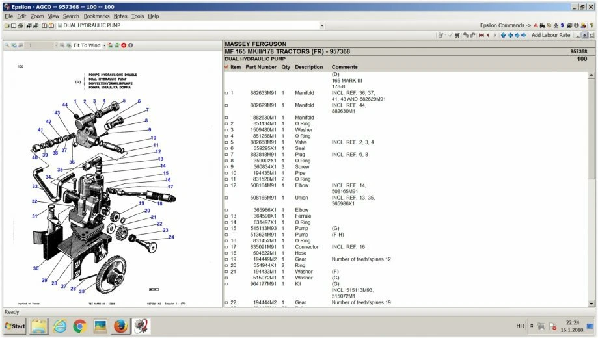Tick checkbox for item 1 part 882633M91
598x338 pixels.
226,93
